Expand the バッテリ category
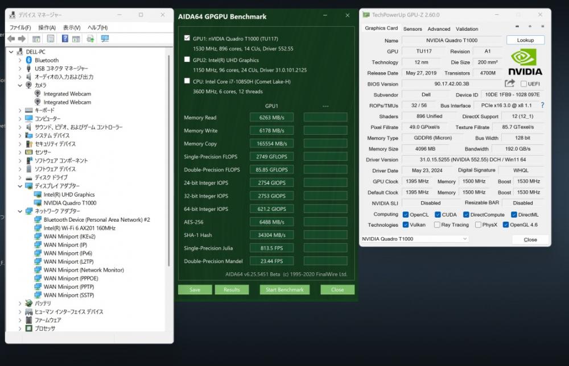This screenshot has width=569, height=366. (20, 303)
